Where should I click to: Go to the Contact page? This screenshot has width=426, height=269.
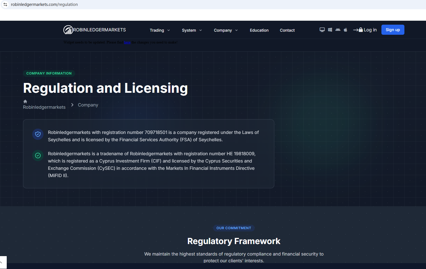[x=287, y=30]
